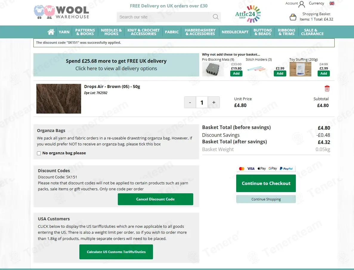Screen dimensions: 354x270
Task: Click Continue to Checkout button
Action: tap(266, 183)
